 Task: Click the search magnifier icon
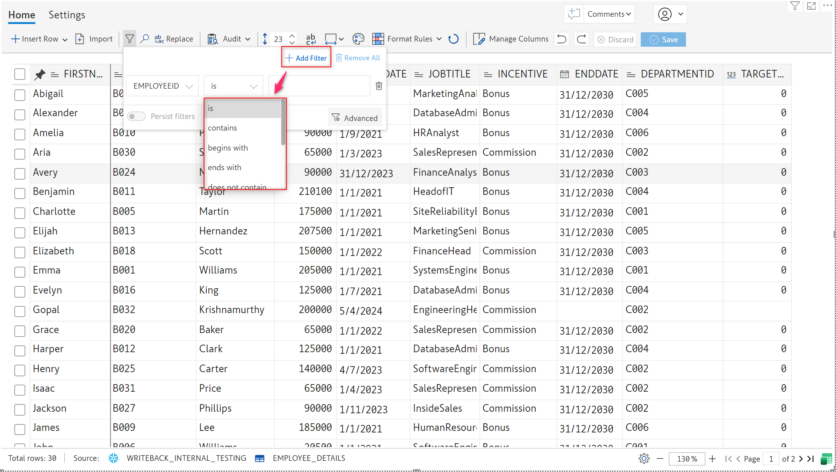tap(145, 39)
